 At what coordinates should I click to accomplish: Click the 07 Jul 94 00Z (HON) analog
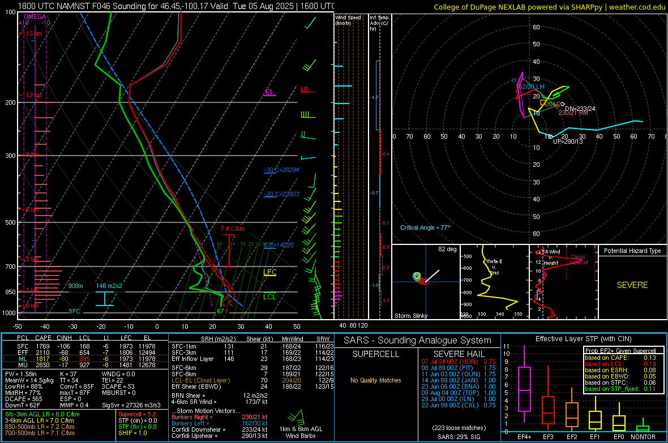tap(459, 362)
